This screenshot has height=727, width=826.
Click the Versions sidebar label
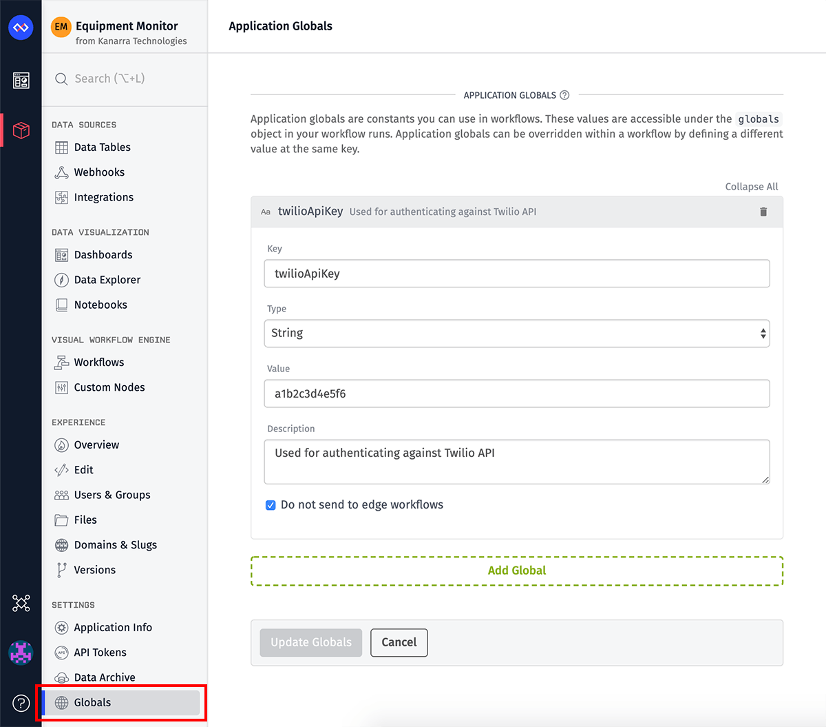(x=95, y=570)
